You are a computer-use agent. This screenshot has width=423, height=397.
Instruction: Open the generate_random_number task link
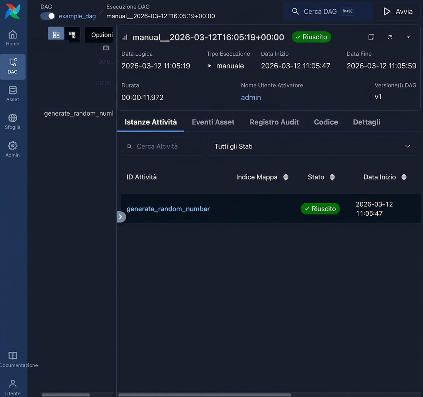tap(168, 209)
